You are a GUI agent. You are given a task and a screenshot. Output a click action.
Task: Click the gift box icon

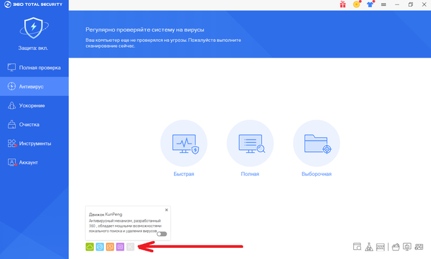(x=343, y=5)
